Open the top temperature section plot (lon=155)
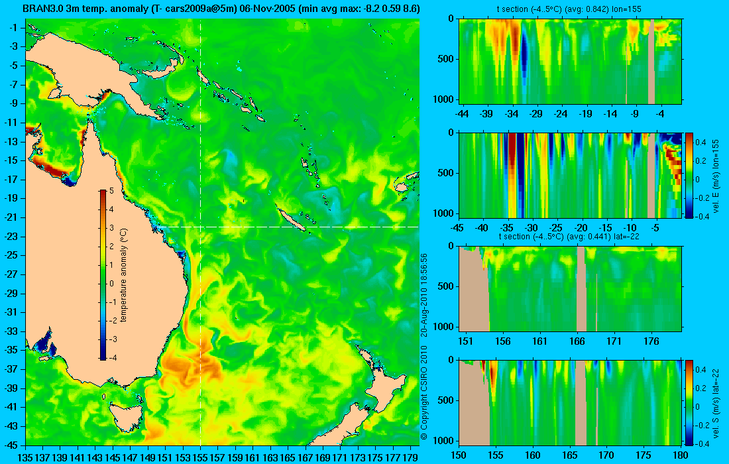Image resolution: width=729 pixels, height=464 pixels. pos(571,62)
